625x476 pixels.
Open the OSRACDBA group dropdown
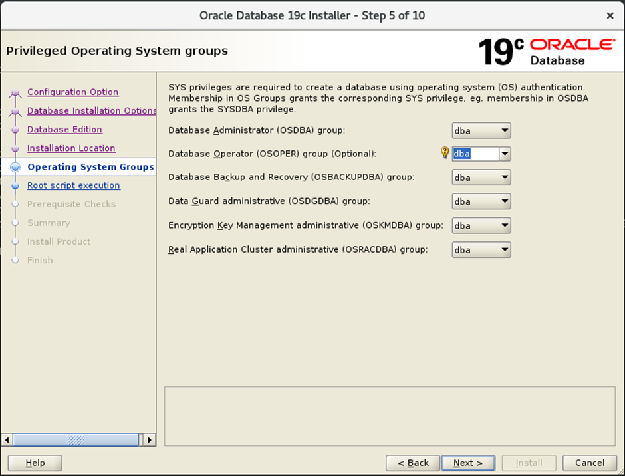(x=481, y=250)
